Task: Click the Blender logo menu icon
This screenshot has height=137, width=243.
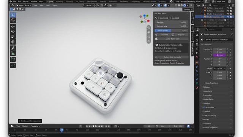Action: pos(10,2)
